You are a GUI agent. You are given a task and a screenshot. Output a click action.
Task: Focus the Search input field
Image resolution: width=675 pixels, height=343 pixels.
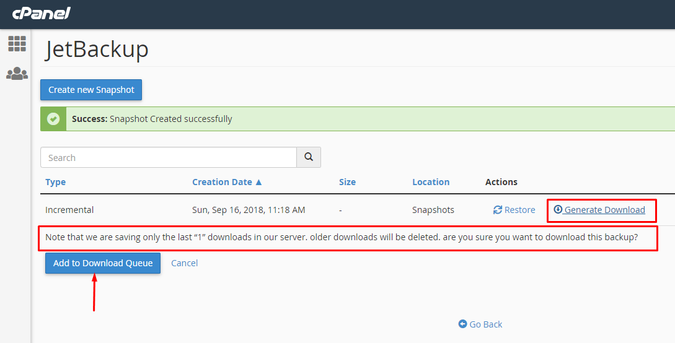(x=169, y=157)
